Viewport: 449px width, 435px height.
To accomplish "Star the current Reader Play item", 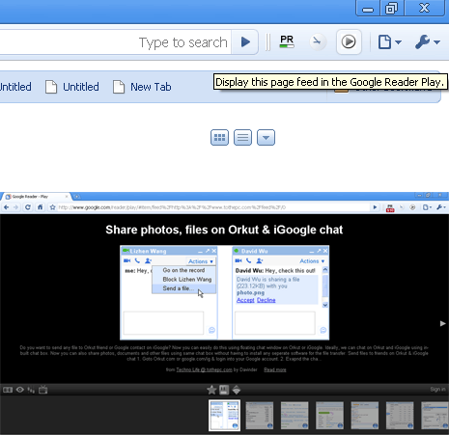I will [211, 390].
